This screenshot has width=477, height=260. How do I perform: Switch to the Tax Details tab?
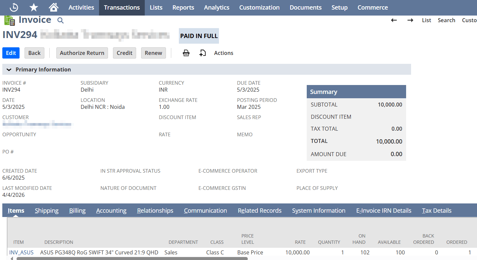[x=437, y=210]
